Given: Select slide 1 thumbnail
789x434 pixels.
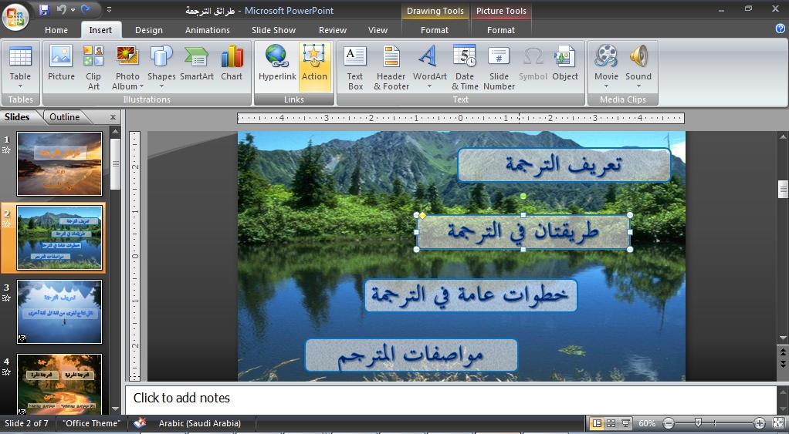Looking at the screenshot, I should tap(59, 163).
